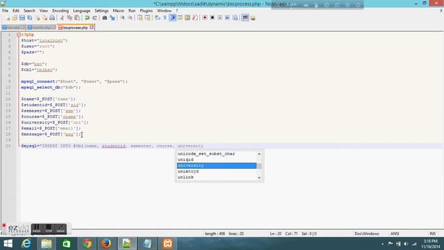Start macro recording with the red dot icon
Screen dimensions: 444x250
click(x=205, y=18)
